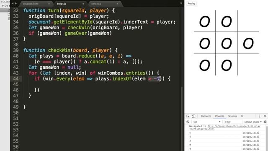Go to next tab with the right arrow in Sublime
Viewport: 268px width, 151px height.
click(x=16, y=3)
